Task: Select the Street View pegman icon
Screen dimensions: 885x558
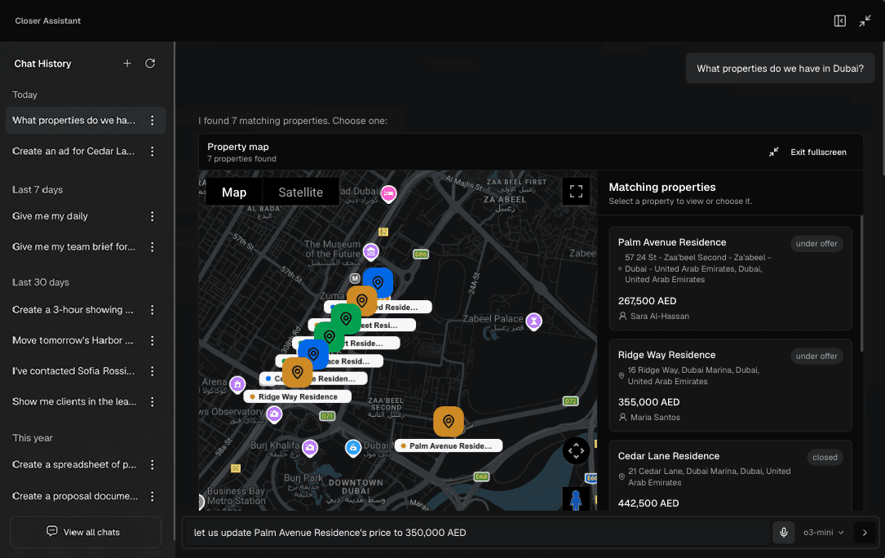Action: tap(576, 498)
